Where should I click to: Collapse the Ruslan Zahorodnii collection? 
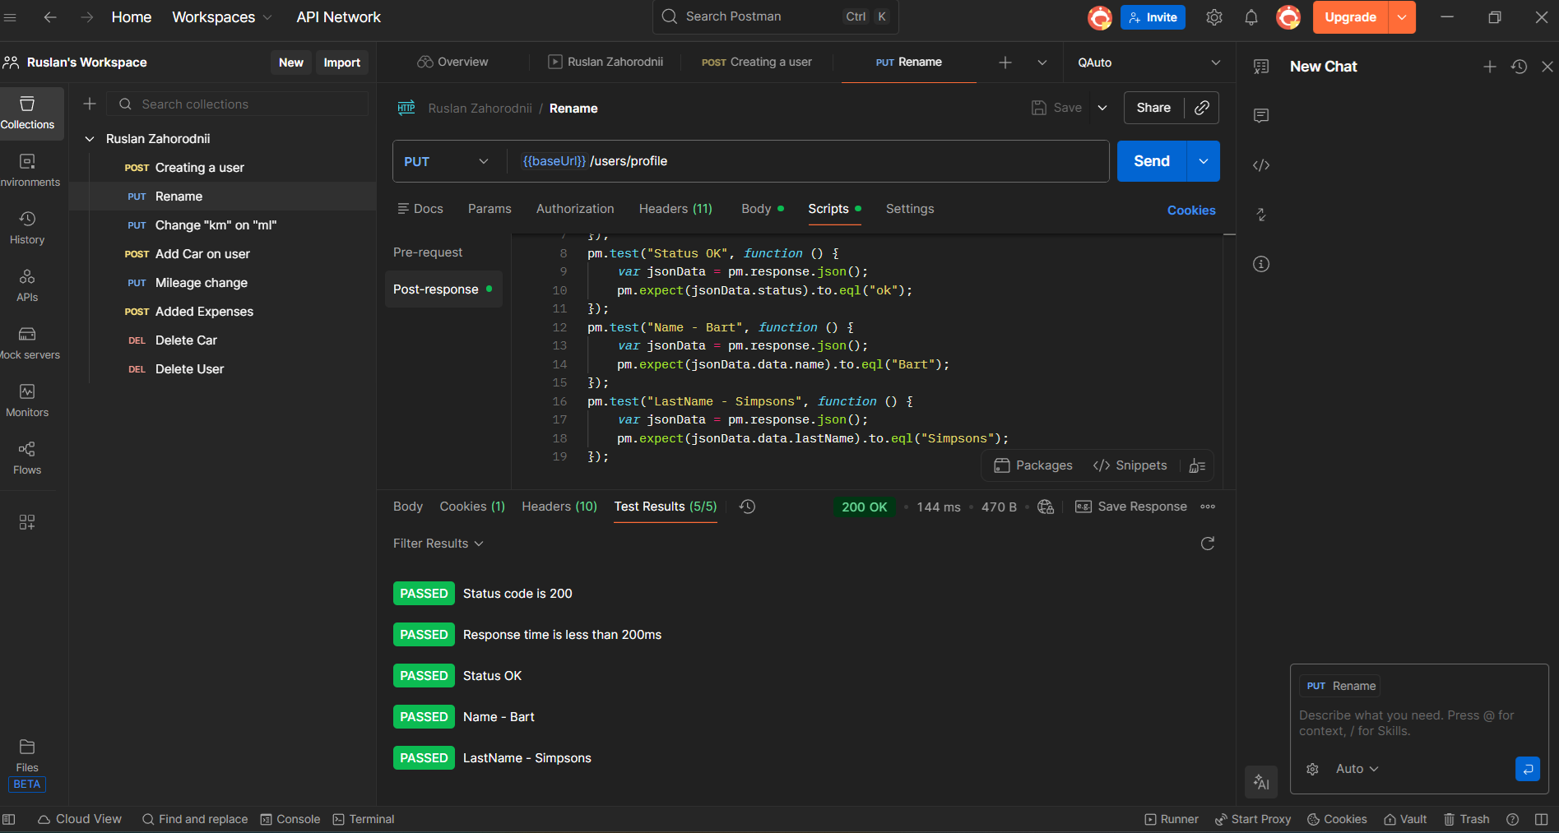point(90,139)
